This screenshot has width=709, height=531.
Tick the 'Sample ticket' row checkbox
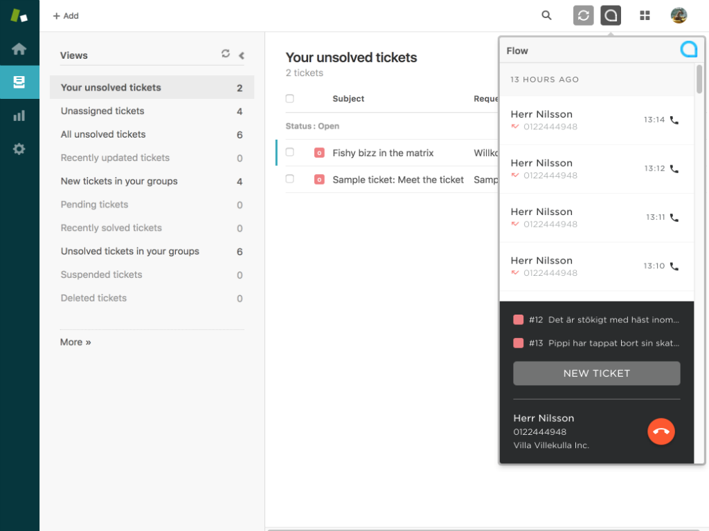click(x=290, y=179)
